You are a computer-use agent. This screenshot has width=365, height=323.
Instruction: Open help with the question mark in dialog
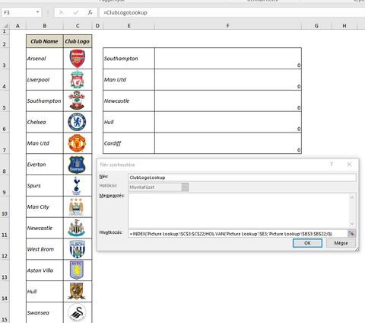point(332,165)
